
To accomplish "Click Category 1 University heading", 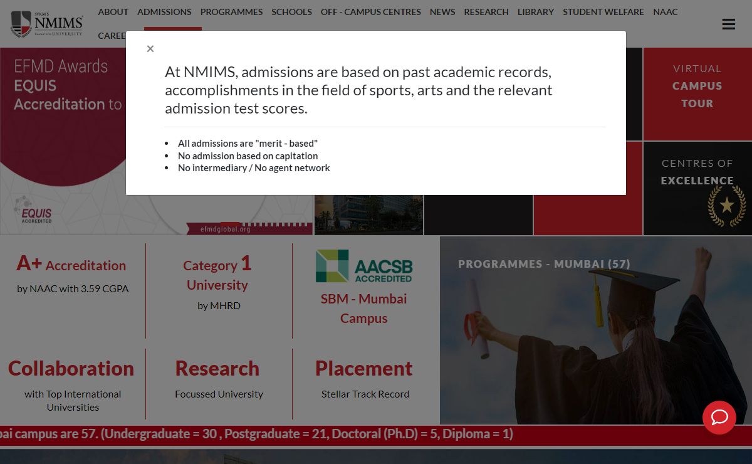I will coord(217,274).
